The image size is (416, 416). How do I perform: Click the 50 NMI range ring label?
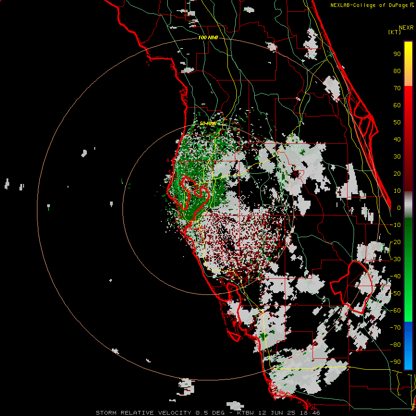(208, 123)
